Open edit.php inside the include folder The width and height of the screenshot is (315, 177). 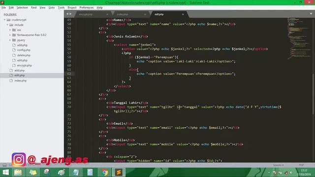22,60
